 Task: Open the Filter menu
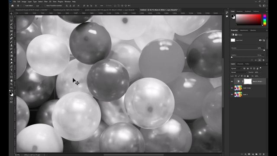pos(46,2)
